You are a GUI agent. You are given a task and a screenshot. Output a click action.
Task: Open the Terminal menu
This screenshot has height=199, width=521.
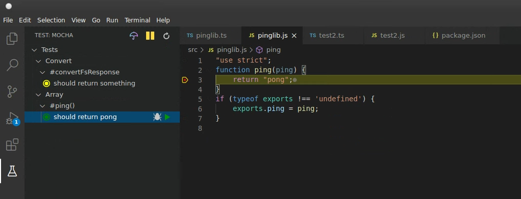[x=137, y=20]
